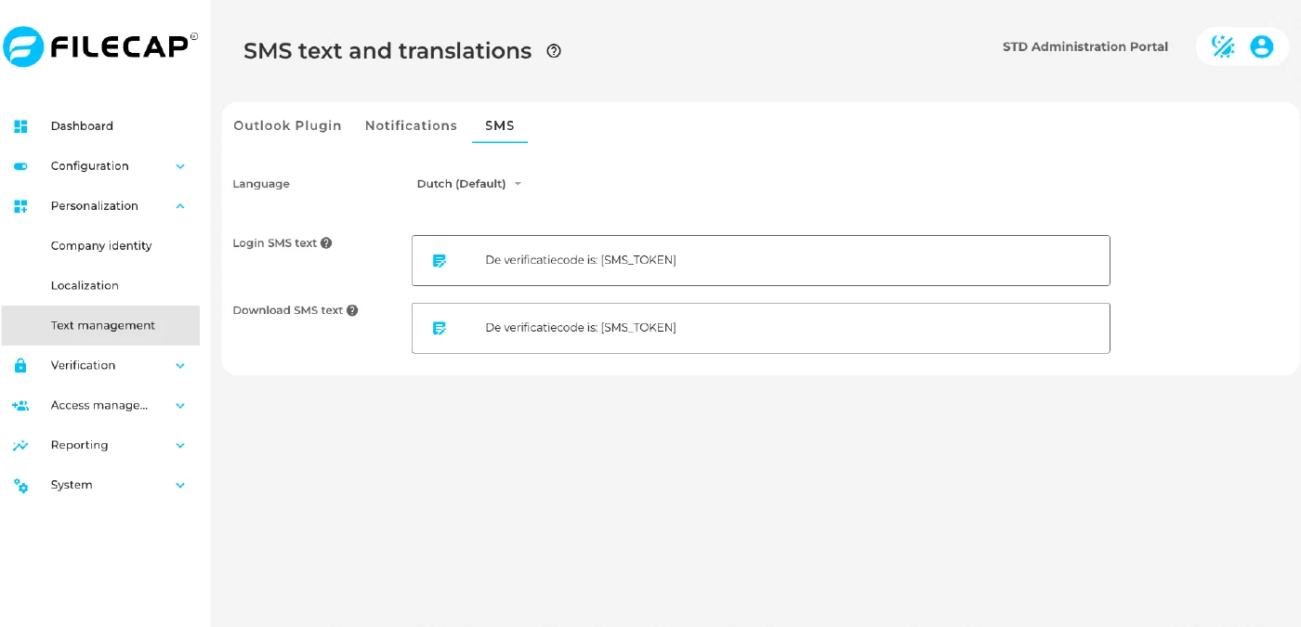The height and width of the screenshot is (627, 1301).
Task: Click the Reporting chart icon
Action: [x=20, y=446]
